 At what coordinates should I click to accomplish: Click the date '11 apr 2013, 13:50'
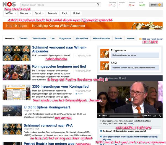pos(83,56)
